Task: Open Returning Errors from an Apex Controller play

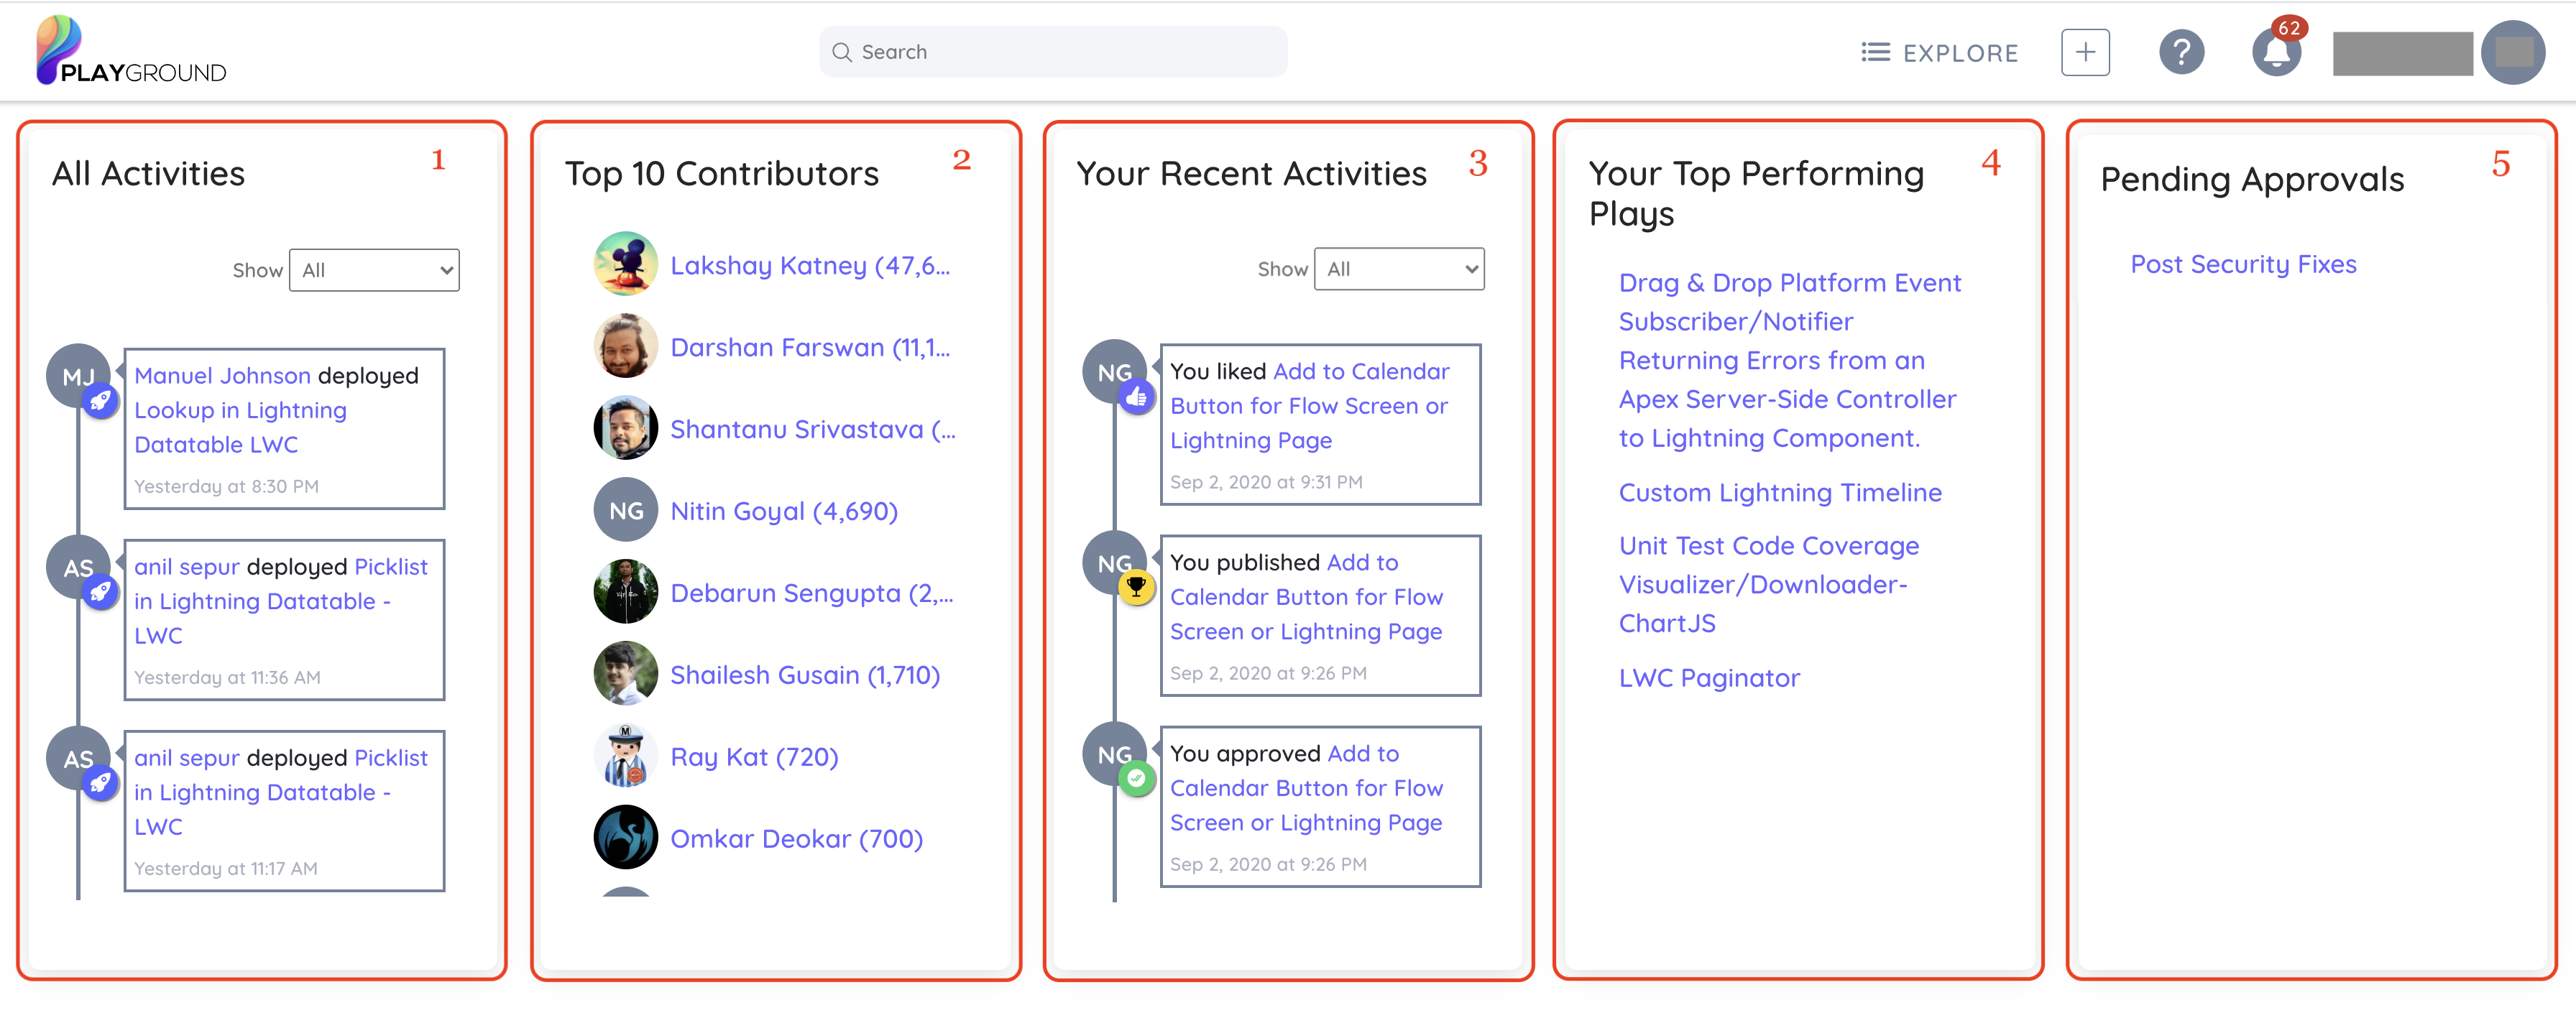Action: click(1787, 399)
